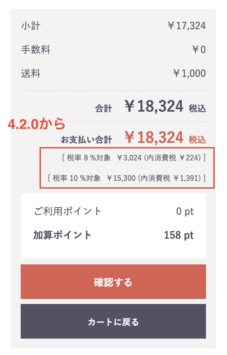Click the red 4.2.0から annotation

pyautogui.click(x=36, y=124)
